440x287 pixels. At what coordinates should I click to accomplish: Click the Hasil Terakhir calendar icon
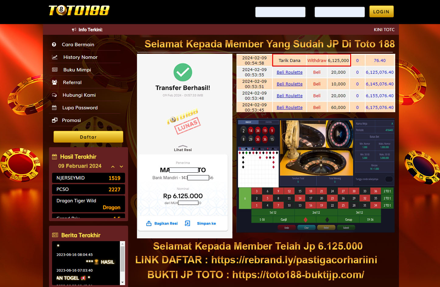point(55,157)
